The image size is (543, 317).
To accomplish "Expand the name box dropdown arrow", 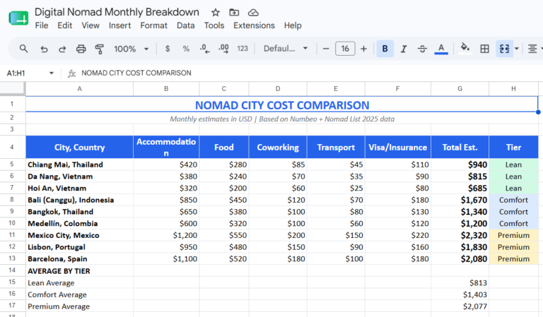I will click(52, 73).
